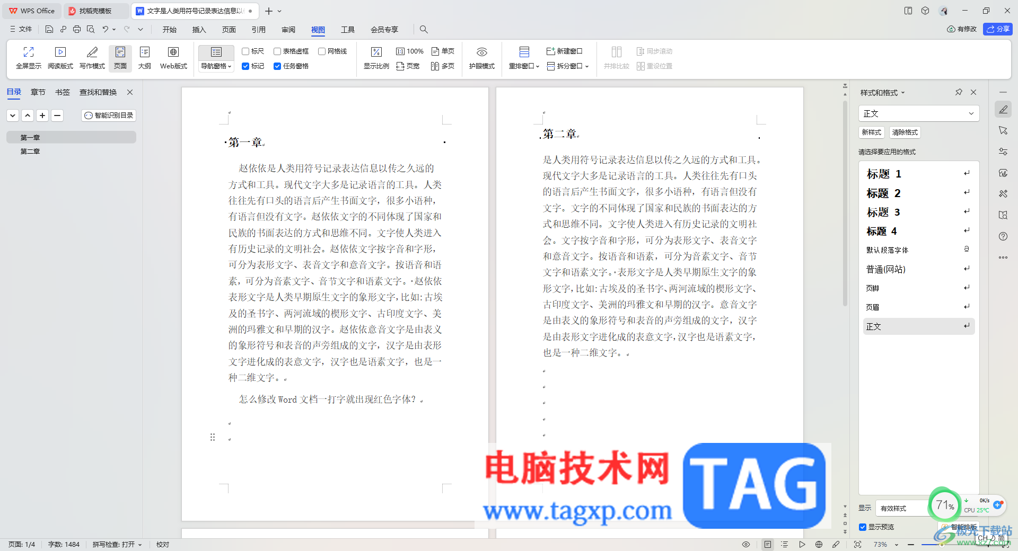
Task: Click the Print icon in quick toolbar
Action: (77, 29)
